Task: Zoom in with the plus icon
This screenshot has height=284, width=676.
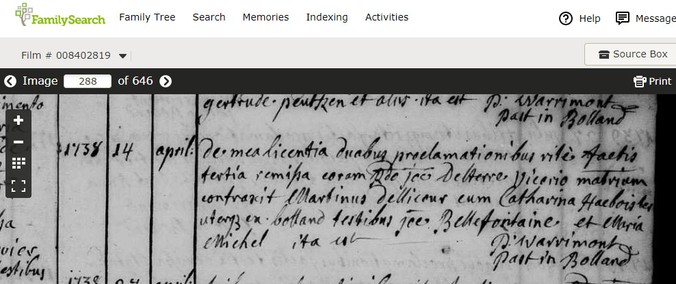Action: [x=18, y=121]
